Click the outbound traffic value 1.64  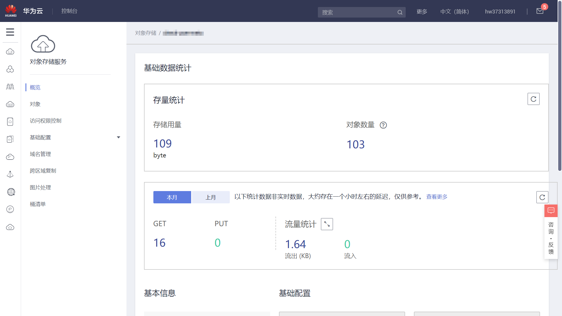[x=295, y=244]
